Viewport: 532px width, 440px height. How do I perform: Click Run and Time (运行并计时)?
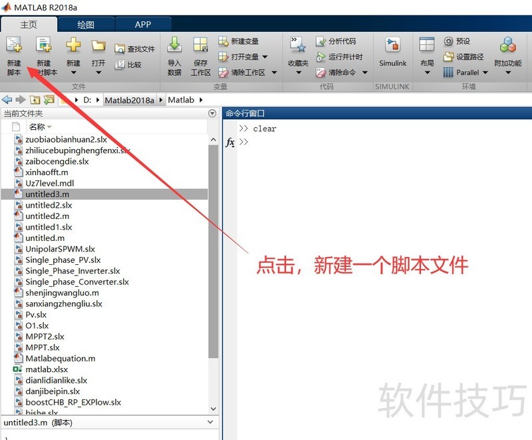point(339,57)
